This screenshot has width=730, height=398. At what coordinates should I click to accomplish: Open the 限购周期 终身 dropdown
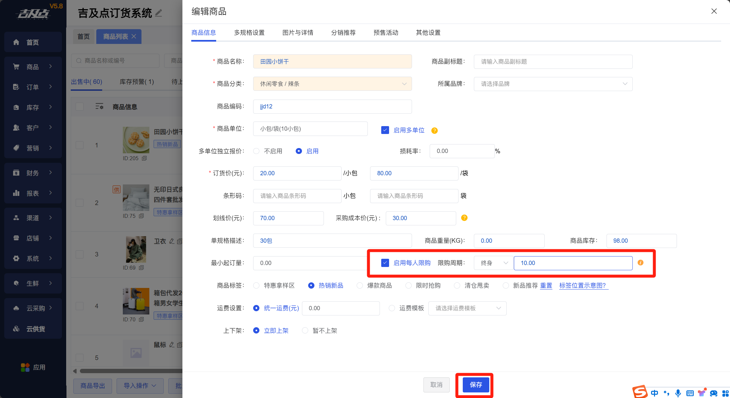point(494,263)
